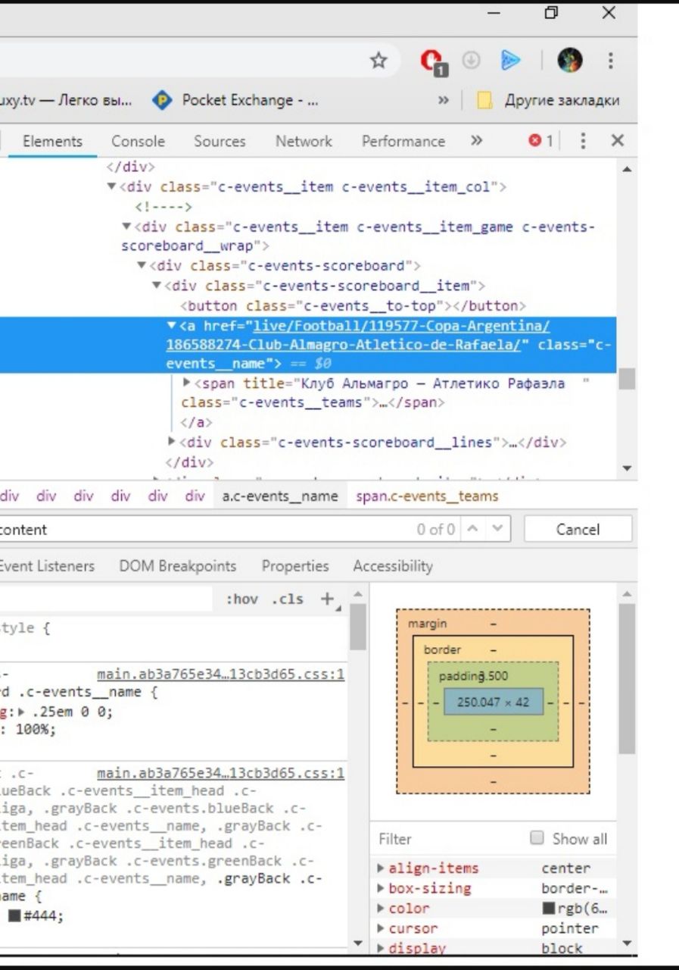
Task: Click the #444 color swatch
Action: [x=14, y=915]
